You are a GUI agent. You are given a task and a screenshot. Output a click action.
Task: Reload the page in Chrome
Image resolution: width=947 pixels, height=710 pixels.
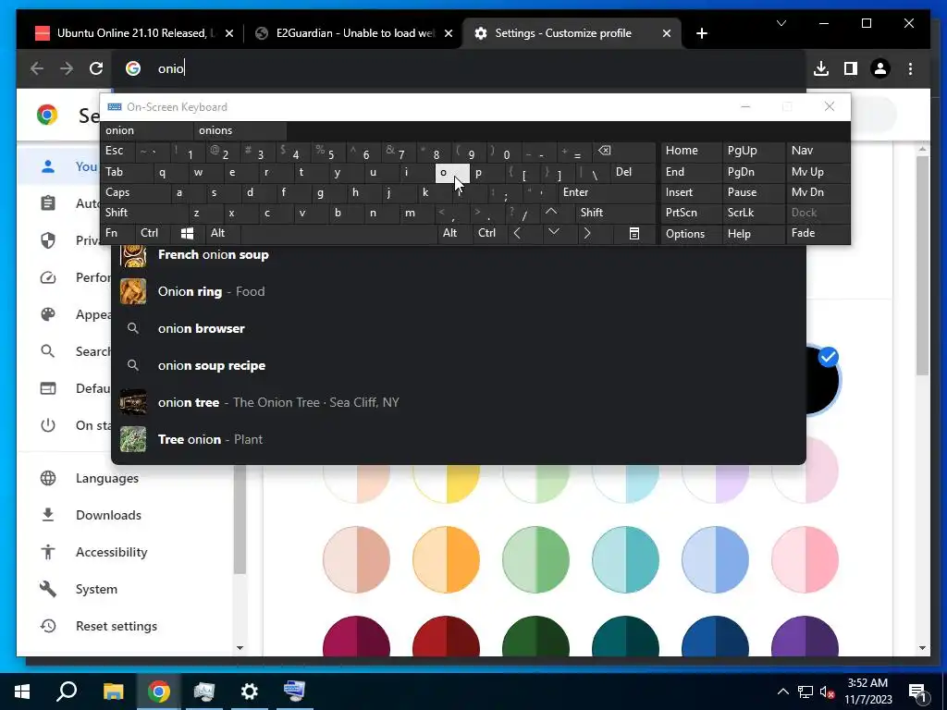[x=96, y=68]
